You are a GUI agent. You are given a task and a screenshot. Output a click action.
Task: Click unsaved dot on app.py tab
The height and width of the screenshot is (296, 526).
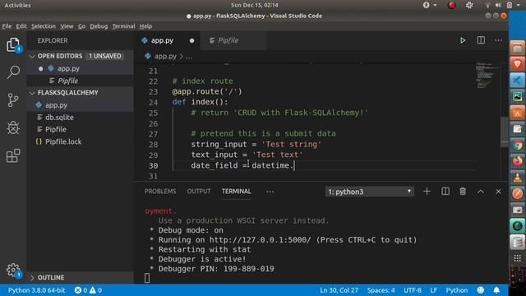click(191, 40)
